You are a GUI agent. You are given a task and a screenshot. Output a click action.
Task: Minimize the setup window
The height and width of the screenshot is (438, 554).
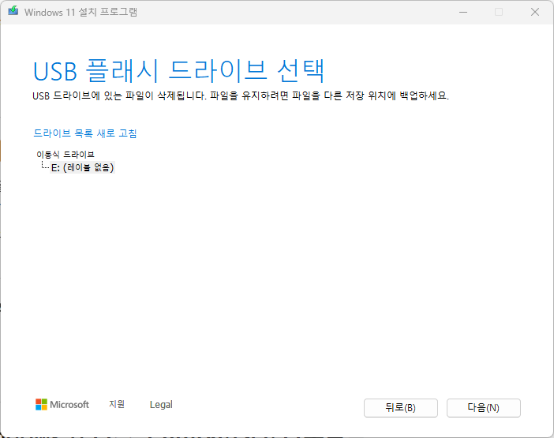point(463,12)
